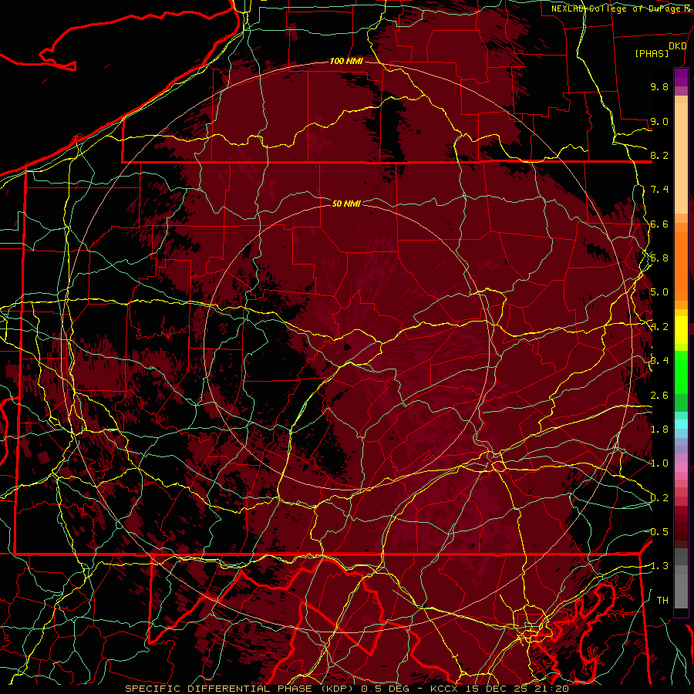Pick the purple band at the scale top
Viewport: 694px width, 694px height.
click(x=681, y=77)
